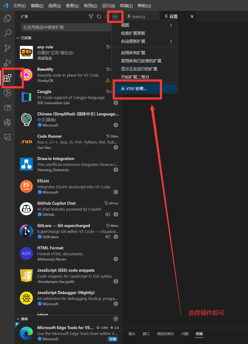
Task: Expand the 视图 submenu
Action: 145,25
